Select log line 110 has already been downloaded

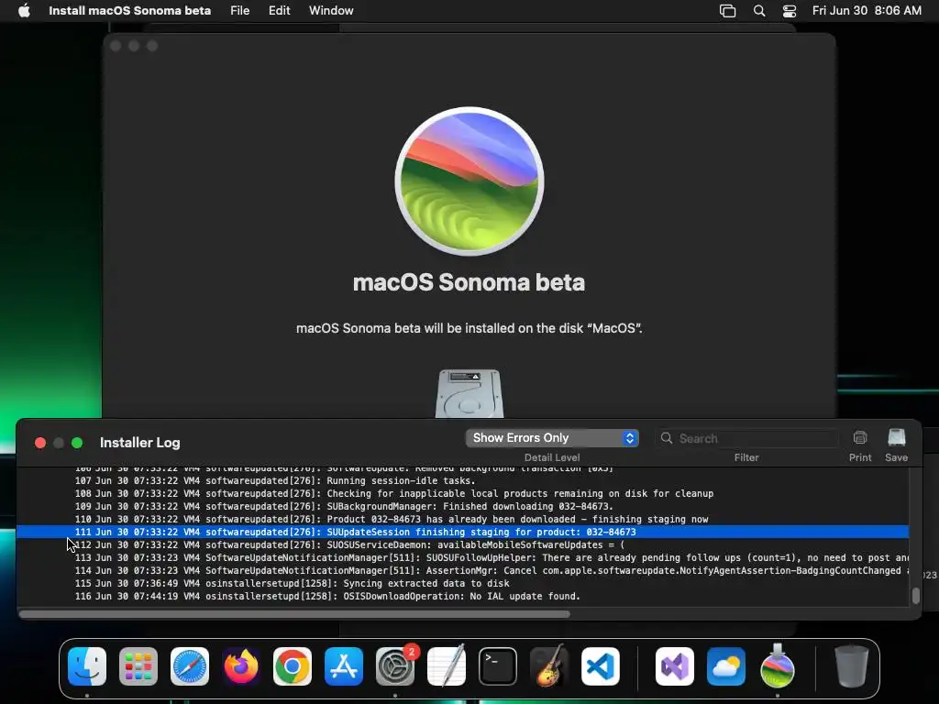(462, 519)
